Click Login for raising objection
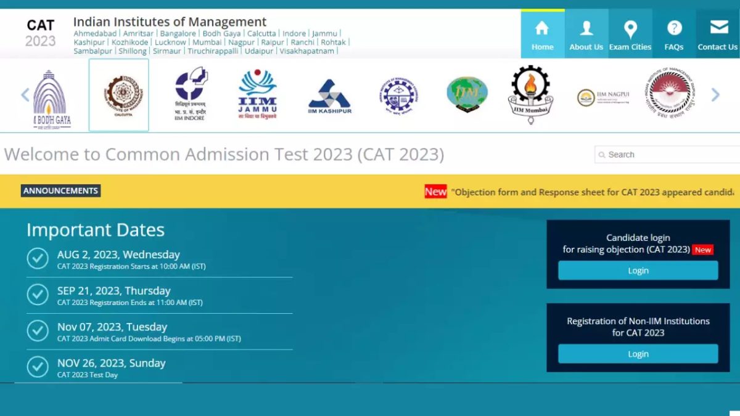This screenshot has height=416, width=740. (638, 270)
